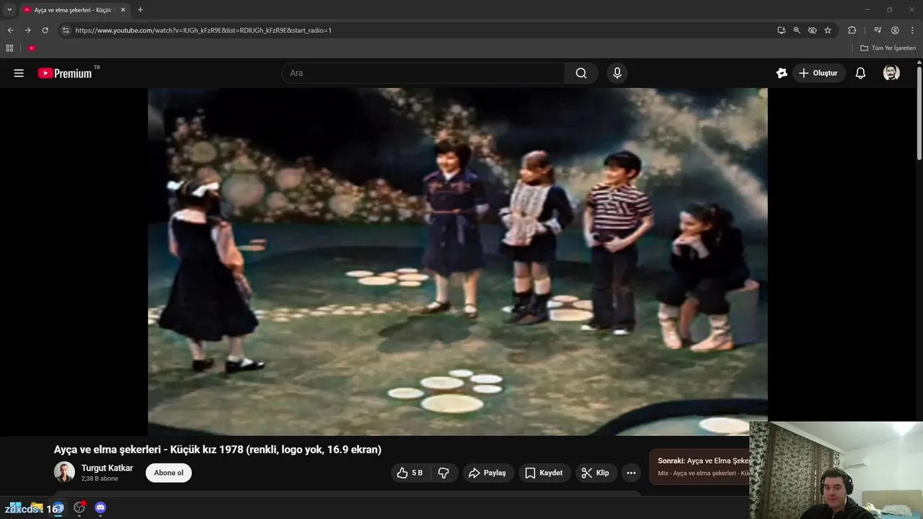
Task: Click the Chrome browser taskbar icon
Action: (58, 508)
